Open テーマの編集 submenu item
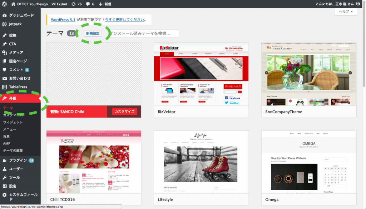 [x=13, y=150]
